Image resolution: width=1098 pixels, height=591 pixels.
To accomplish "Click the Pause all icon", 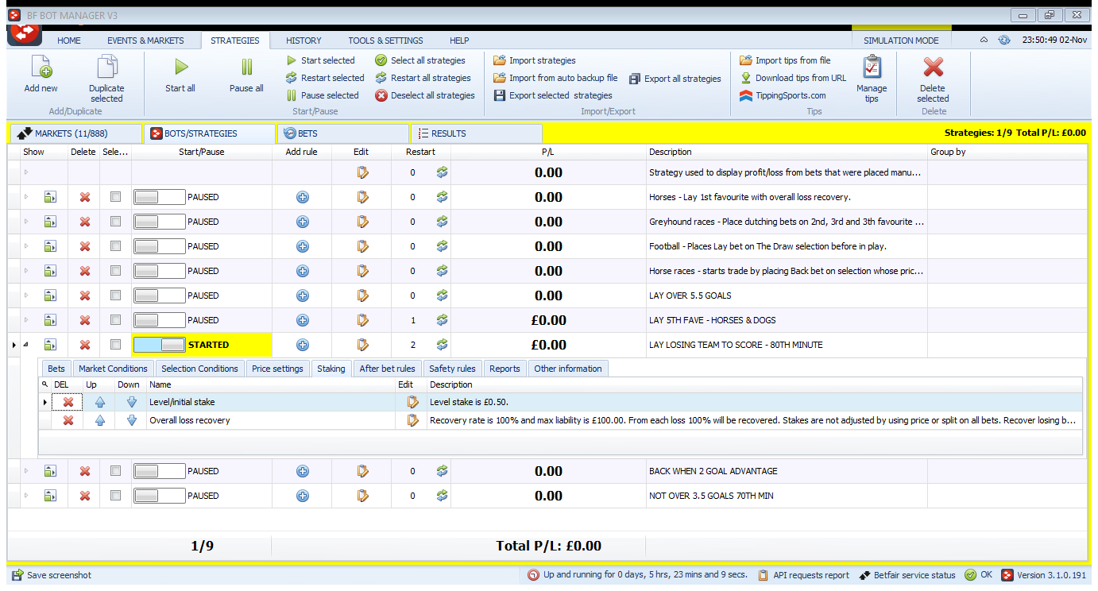I will tap(247, 67).
